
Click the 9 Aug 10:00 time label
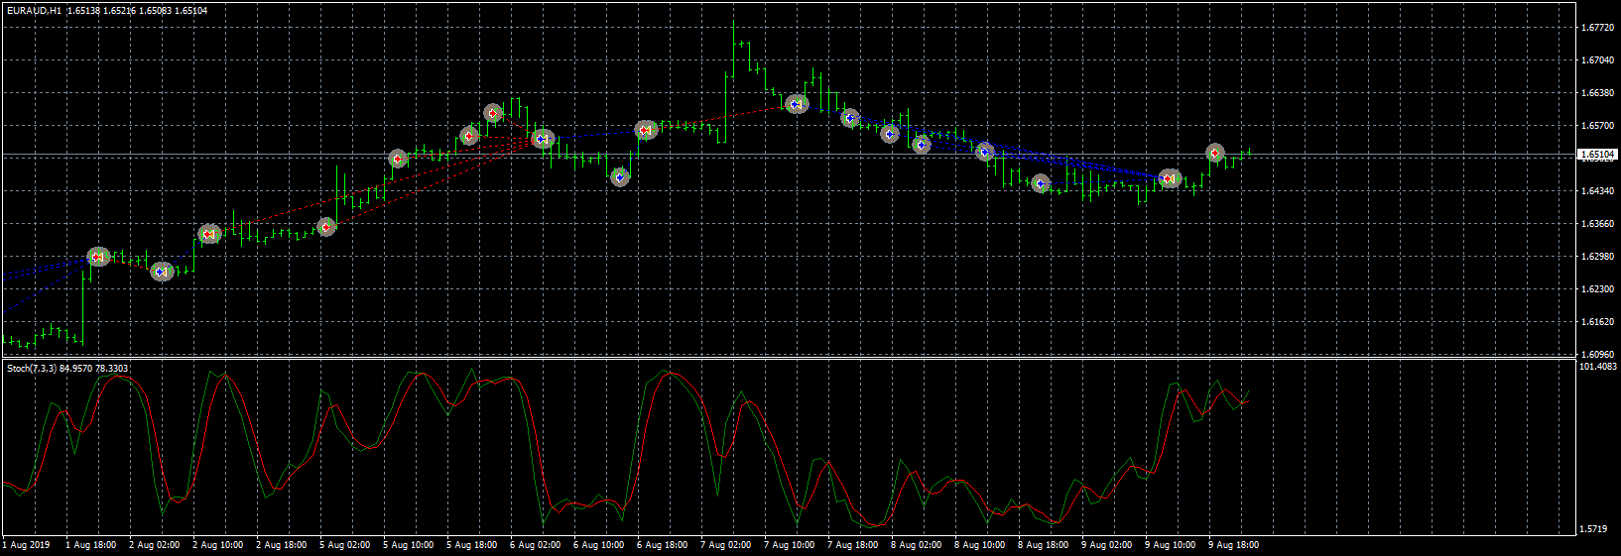click(x=1171, y=545)
